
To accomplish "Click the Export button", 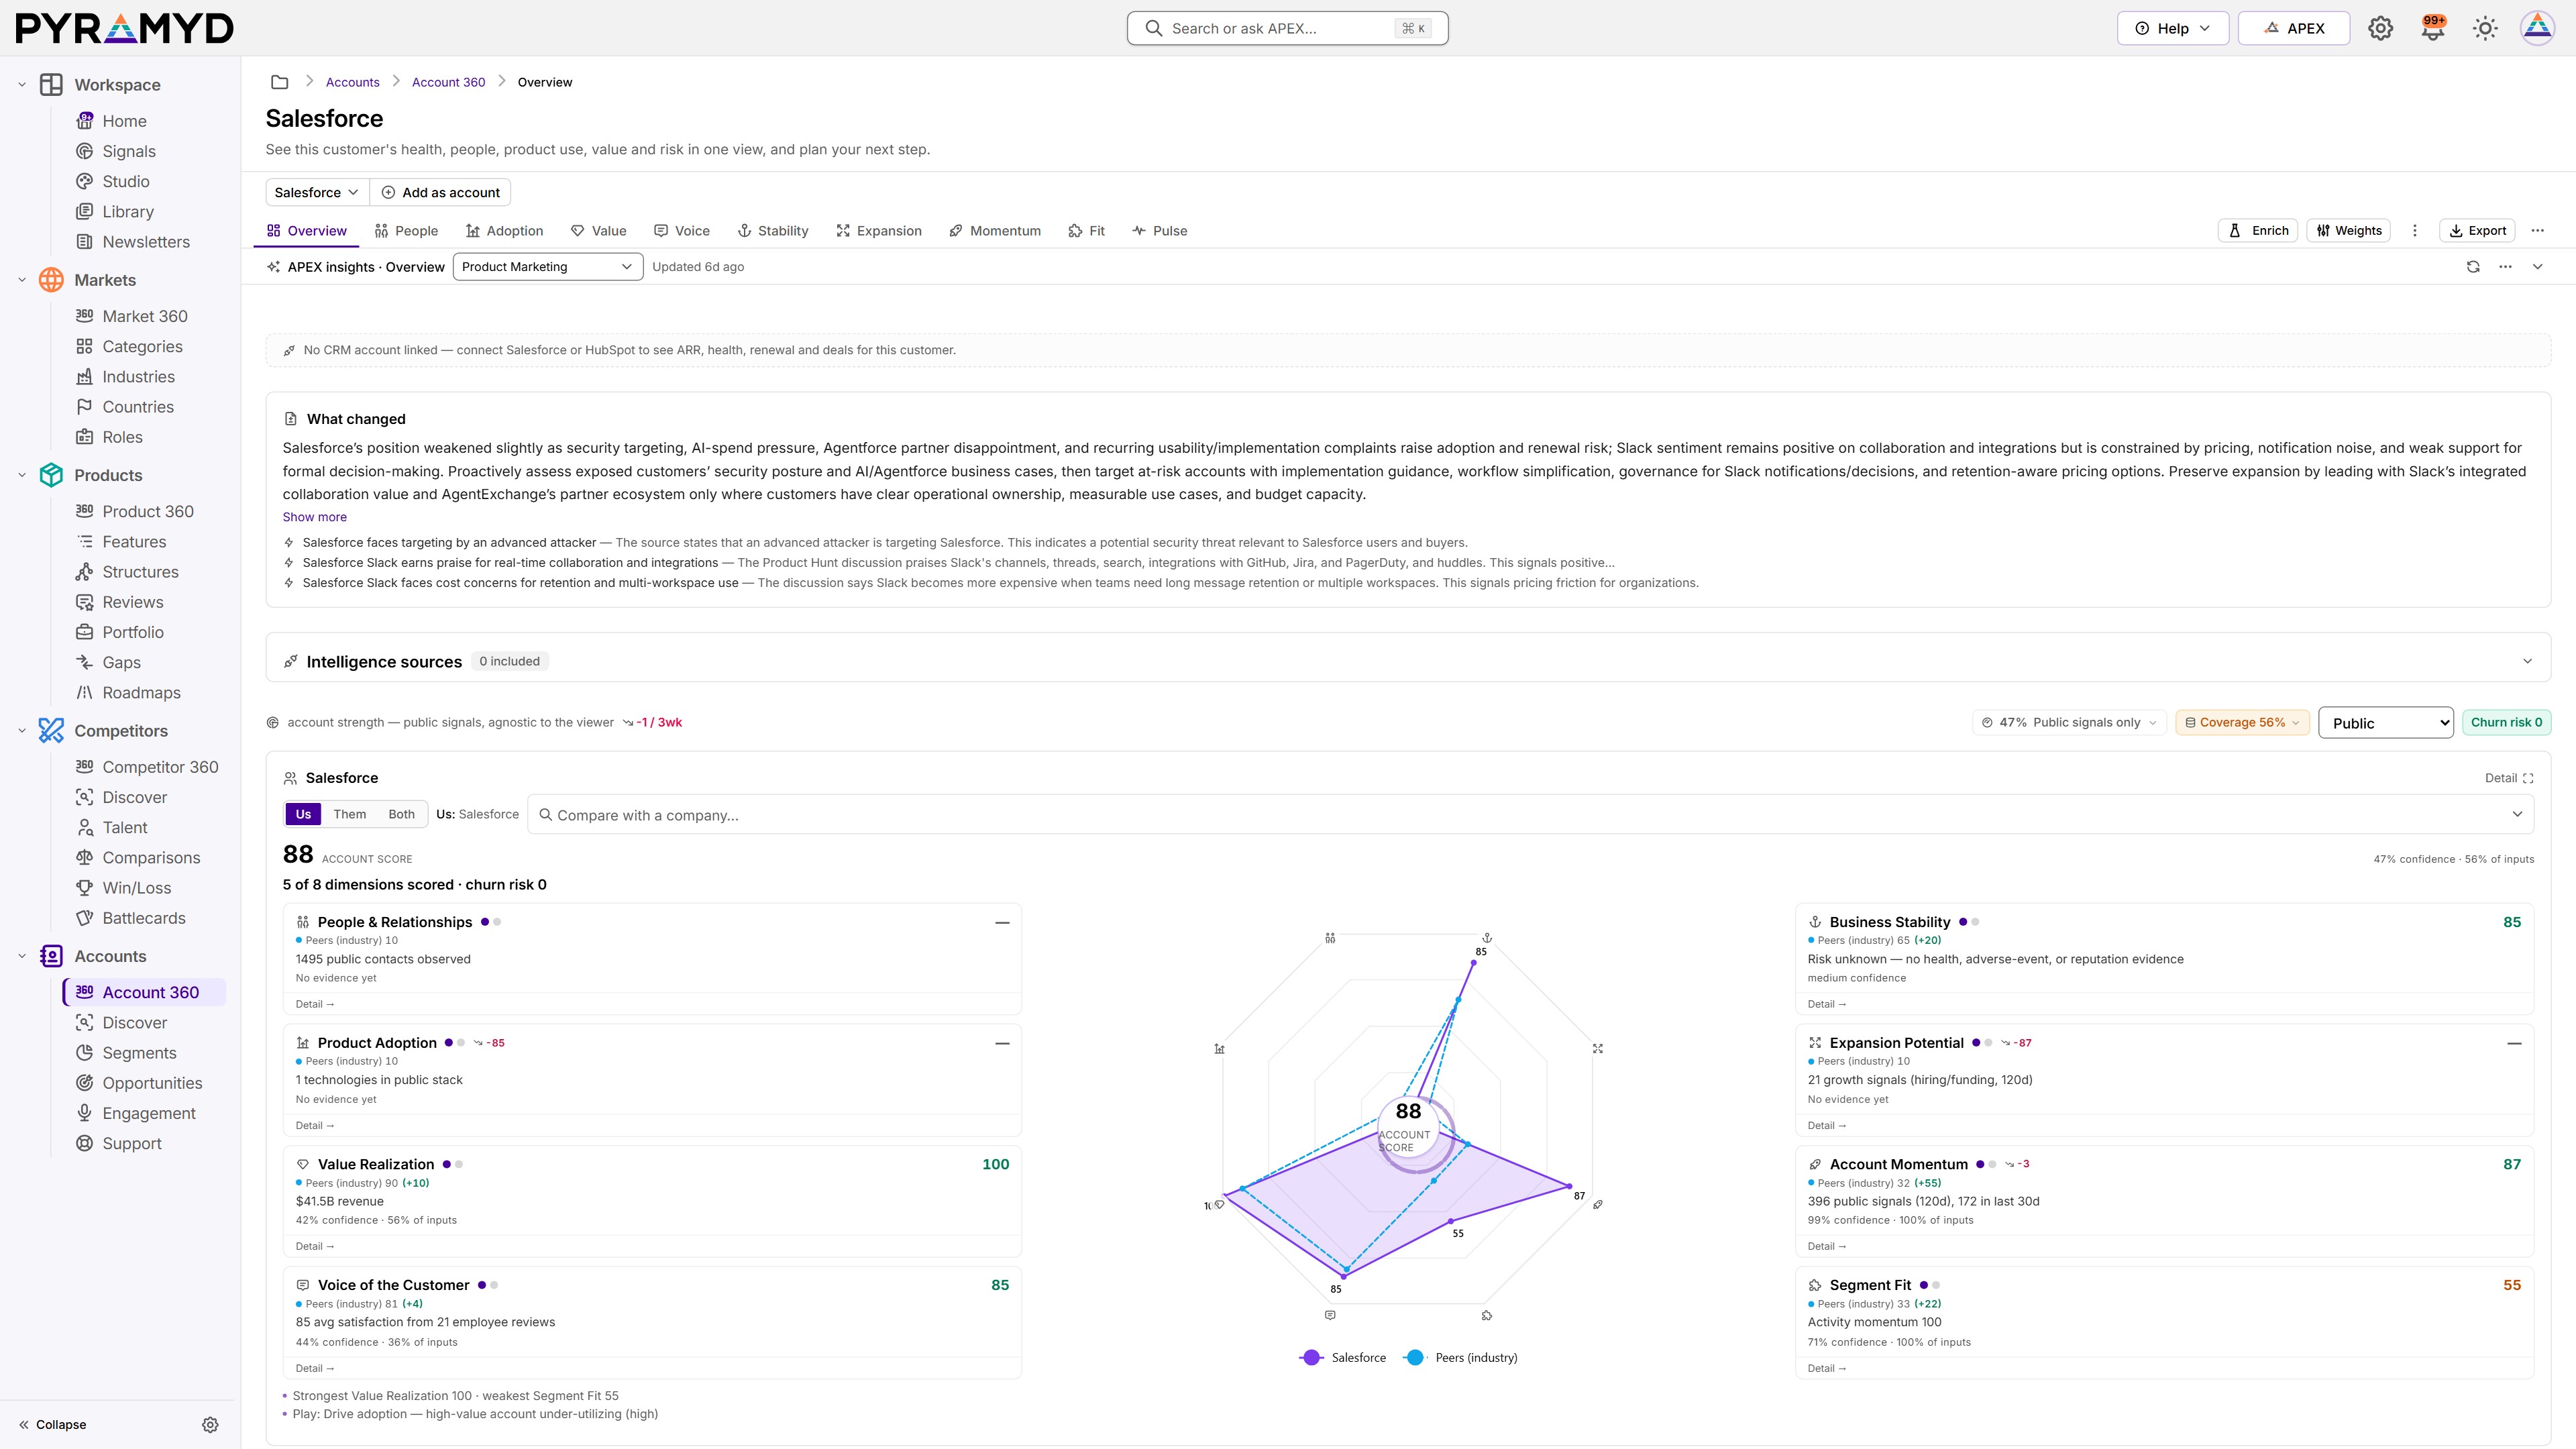I will tap(2477, 231).
